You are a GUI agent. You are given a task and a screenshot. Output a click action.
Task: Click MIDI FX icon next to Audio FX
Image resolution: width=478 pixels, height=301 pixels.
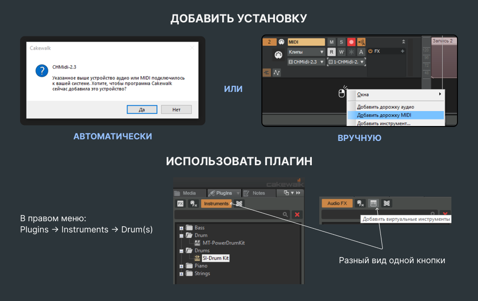(x=360, y=203)
